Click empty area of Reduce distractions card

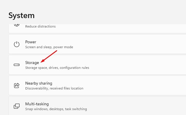(119, 28)
